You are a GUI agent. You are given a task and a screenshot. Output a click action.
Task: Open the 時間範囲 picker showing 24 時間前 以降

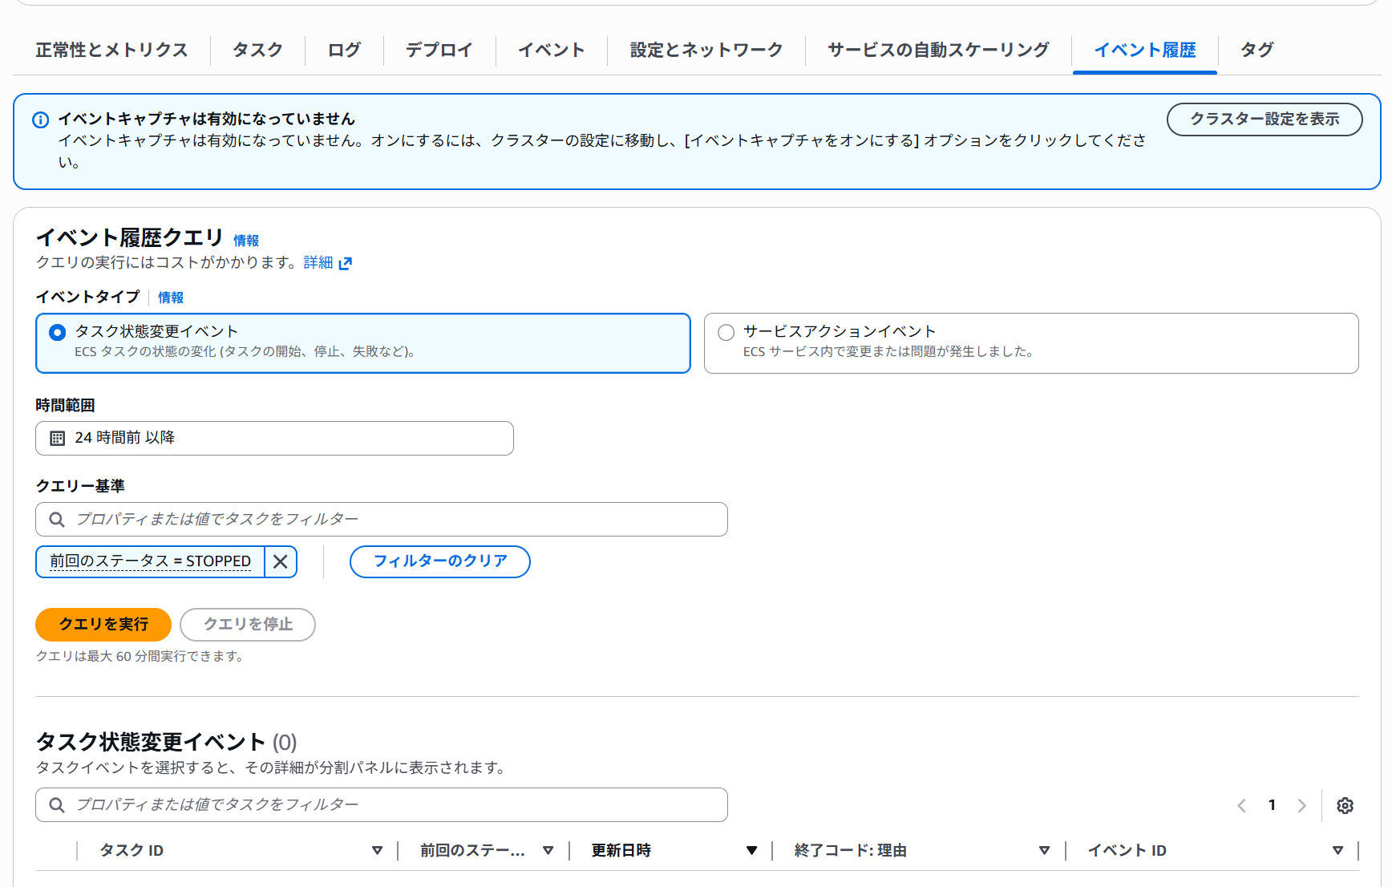pos(274,438)
